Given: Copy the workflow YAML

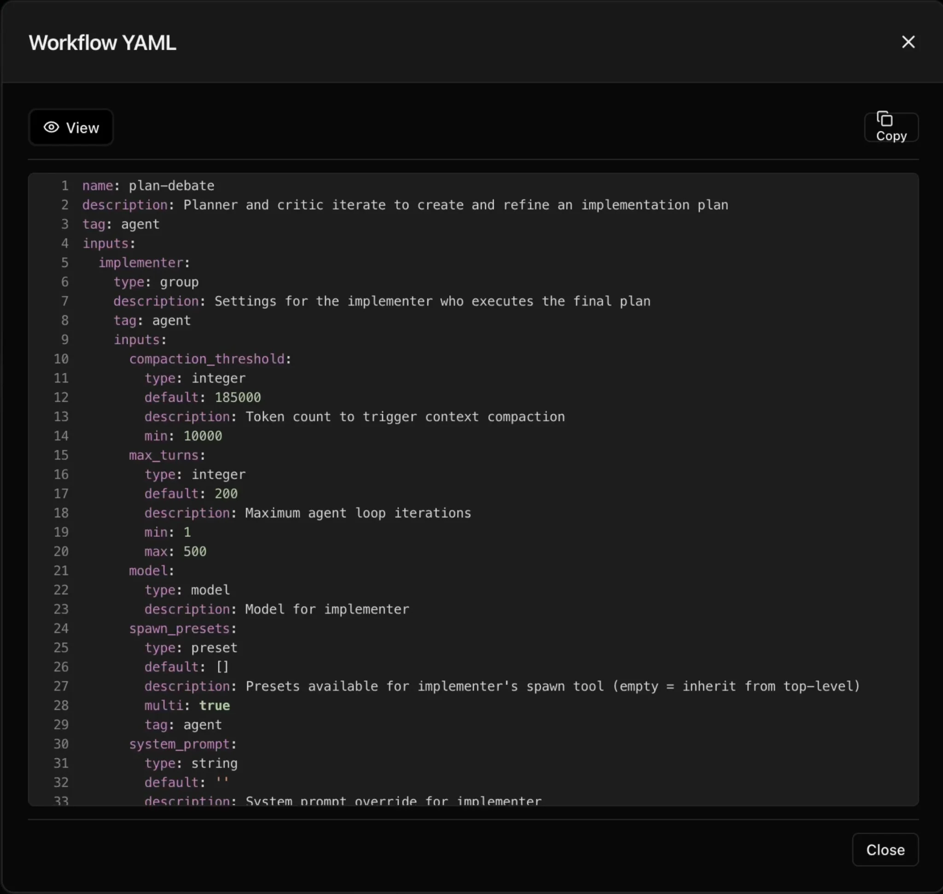Looking at the screenshot, I should (891, 127).
